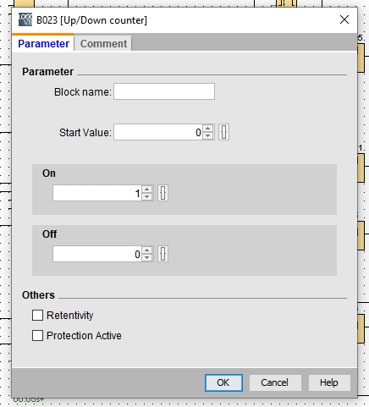Image resolution: width=369 pixels, height=407 pixels.
Task: Switch to the Comment tab
Action: pos(103,43)
